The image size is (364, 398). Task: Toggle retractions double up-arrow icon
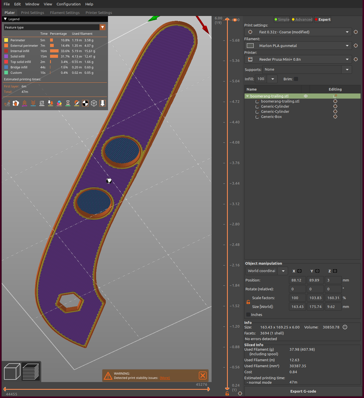point(25,103)
